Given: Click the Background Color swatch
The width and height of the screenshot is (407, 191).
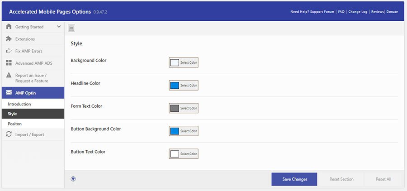Looking at the screenshot, I should coord(175,62).
